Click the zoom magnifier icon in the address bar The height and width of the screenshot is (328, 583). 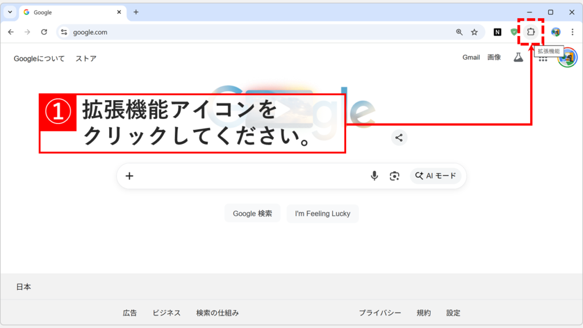pos(460,32)
